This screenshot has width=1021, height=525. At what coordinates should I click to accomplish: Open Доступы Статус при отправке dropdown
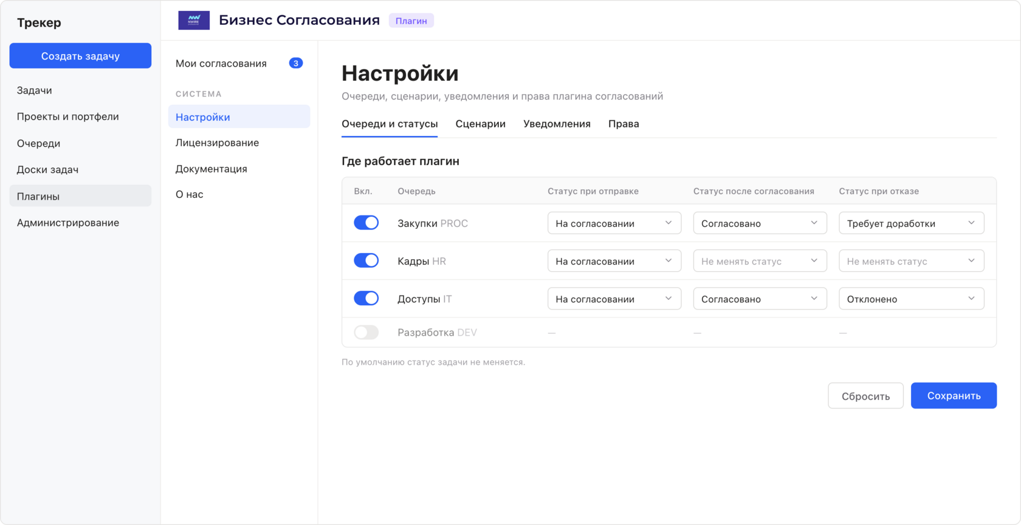pos(614,299)
